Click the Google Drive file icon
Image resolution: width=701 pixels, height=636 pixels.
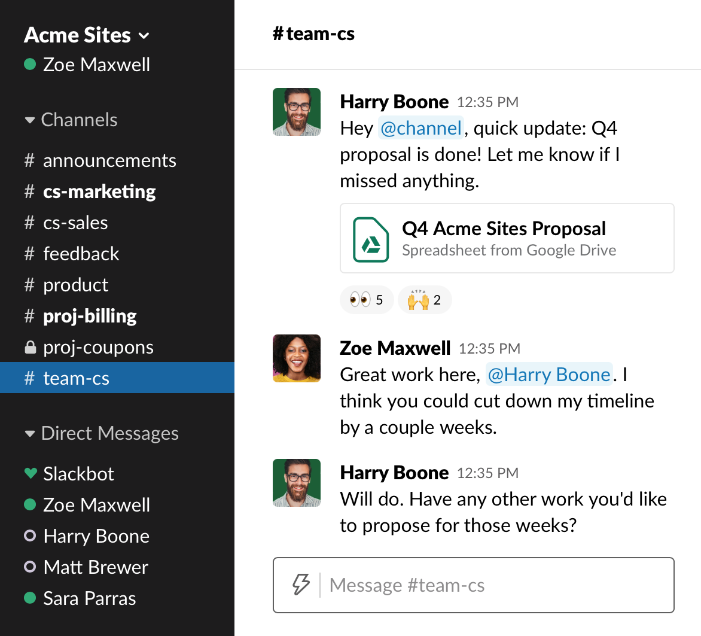pos(371,239)
